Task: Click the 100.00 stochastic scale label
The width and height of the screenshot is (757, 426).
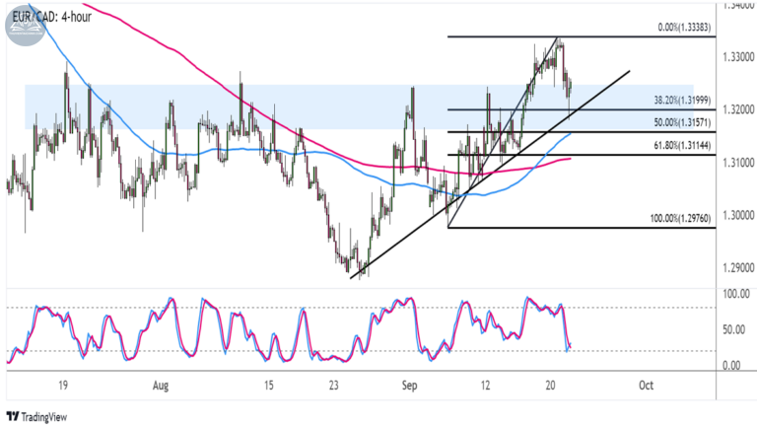Action: coord(736,294)
